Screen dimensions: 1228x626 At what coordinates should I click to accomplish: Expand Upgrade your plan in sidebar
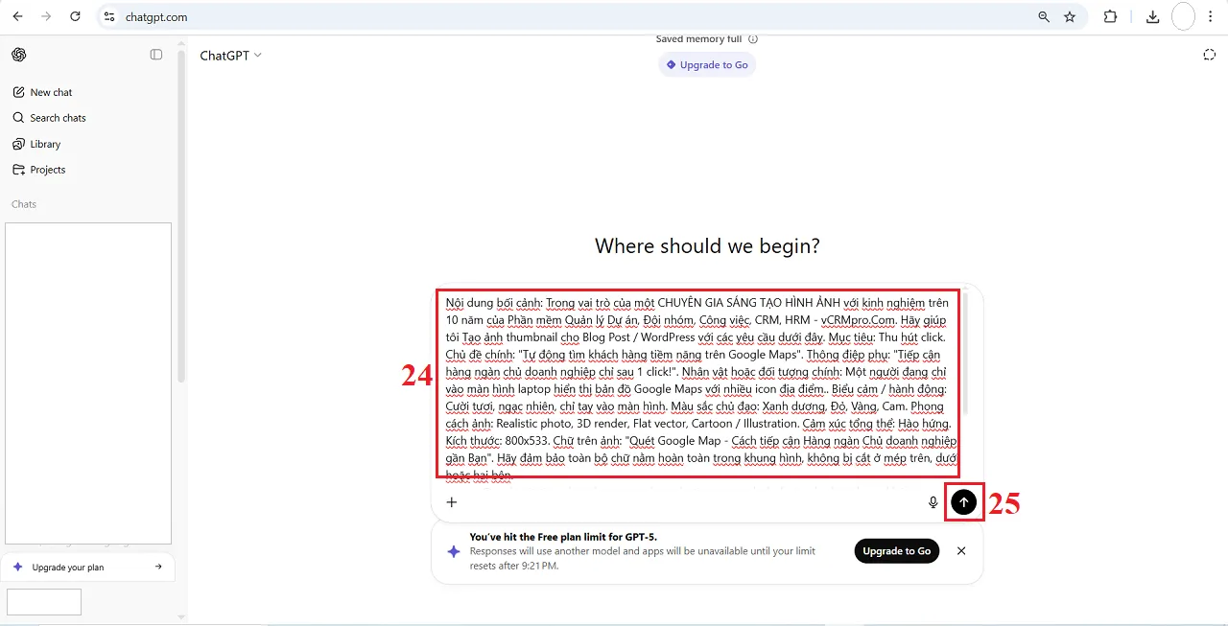[x=88, y=568]
